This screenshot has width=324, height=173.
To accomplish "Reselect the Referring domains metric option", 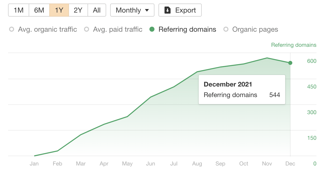I will [x=187, y=29].
